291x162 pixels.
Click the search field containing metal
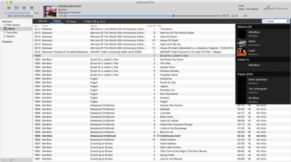click(x=275, y=21)
